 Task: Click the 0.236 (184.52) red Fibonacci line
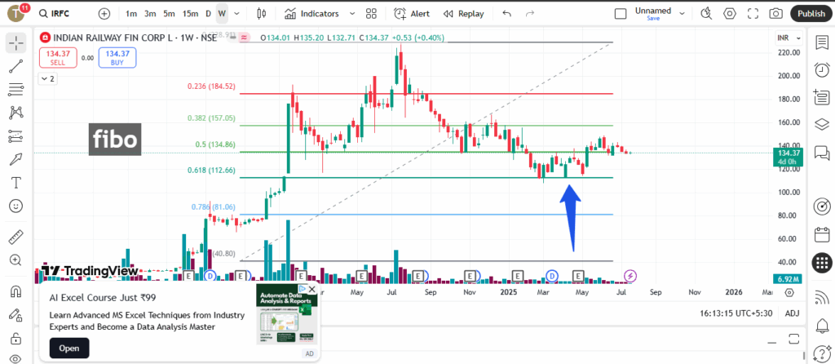[426, 94]
